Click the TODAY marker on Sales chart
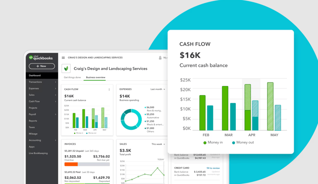Screen dimensions: 318x184 point(161,159)
